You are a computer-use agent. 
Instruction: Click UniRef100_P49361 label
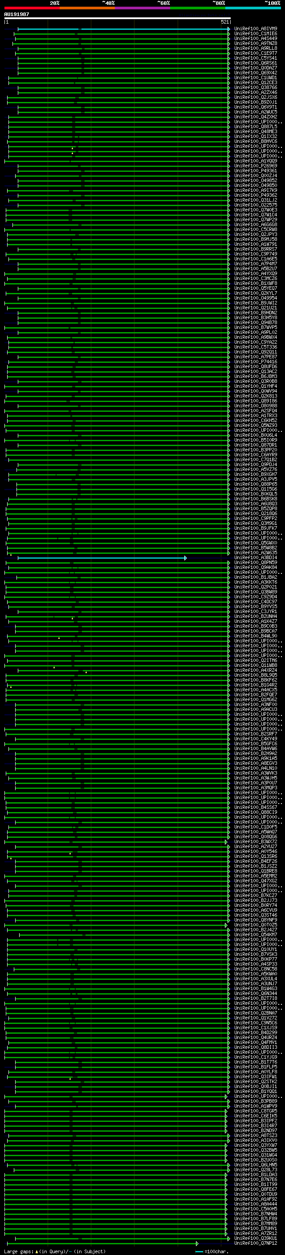pos(255,171)
